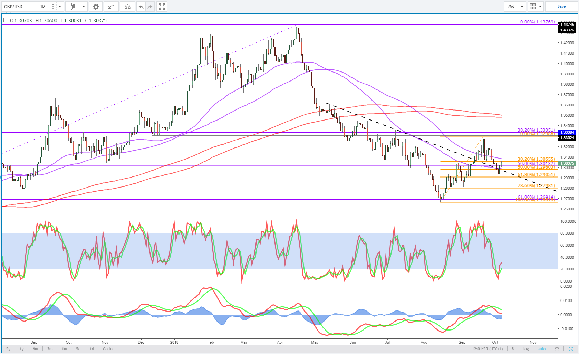
Task: Click the C 1.30375 close value
Action: [96, 20]
